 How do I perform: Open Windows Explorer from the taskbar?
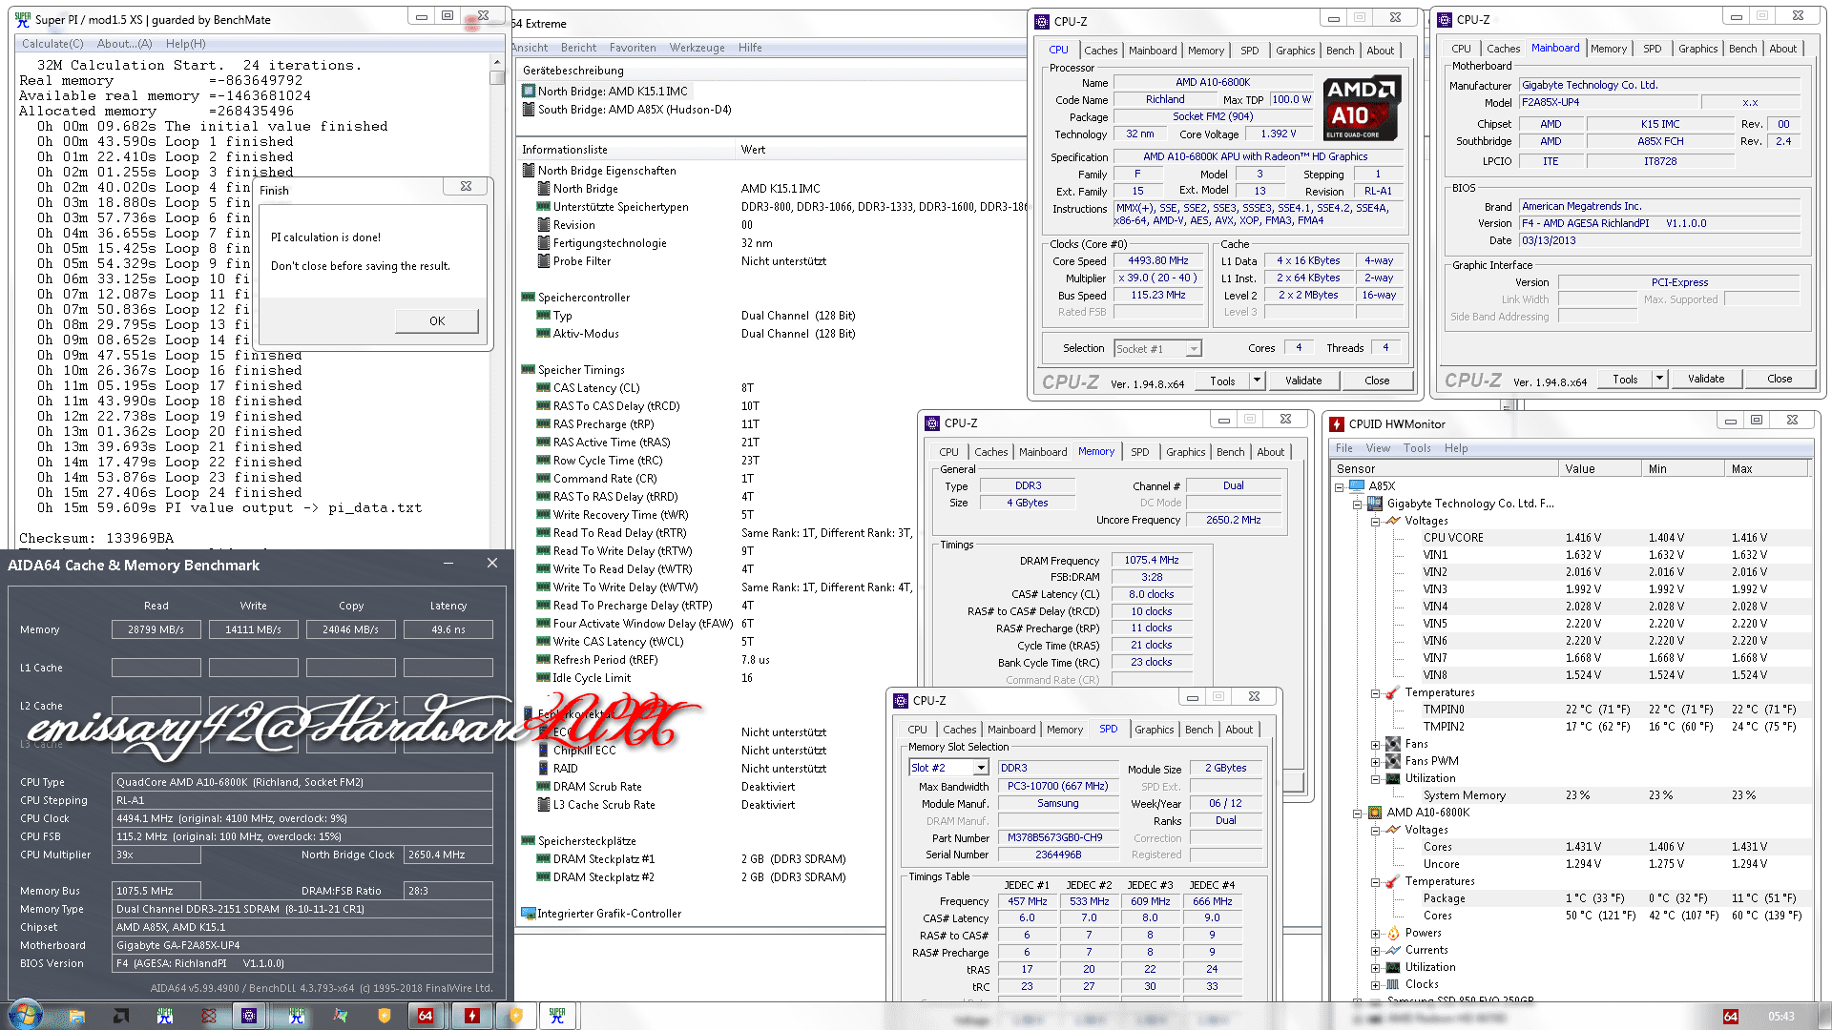pos(77,1016)
